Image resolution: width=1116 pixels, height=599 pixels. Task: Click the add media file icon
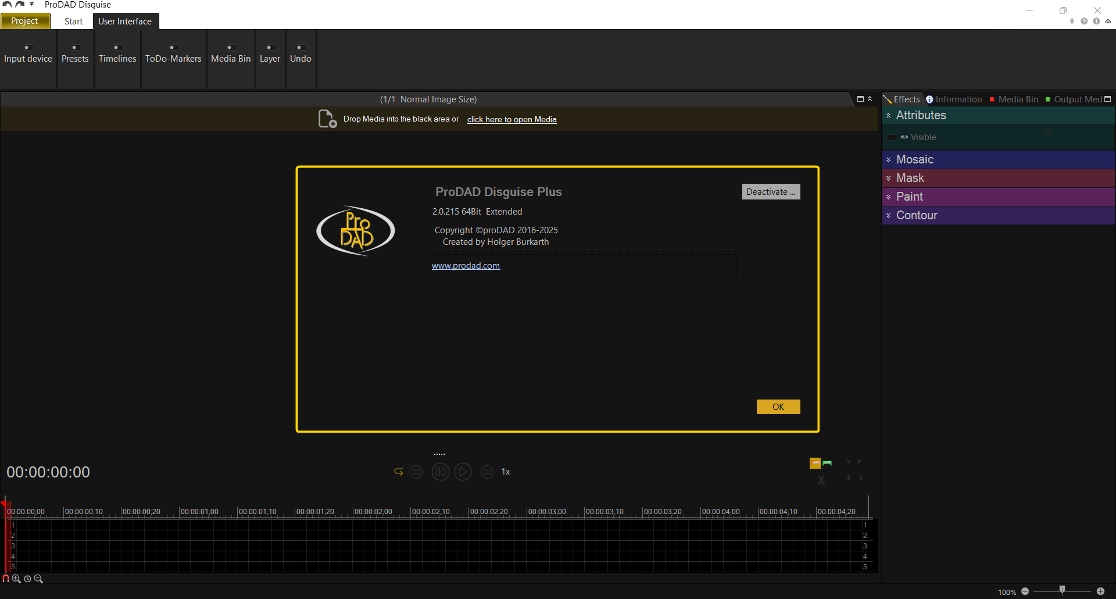(327, 119)
